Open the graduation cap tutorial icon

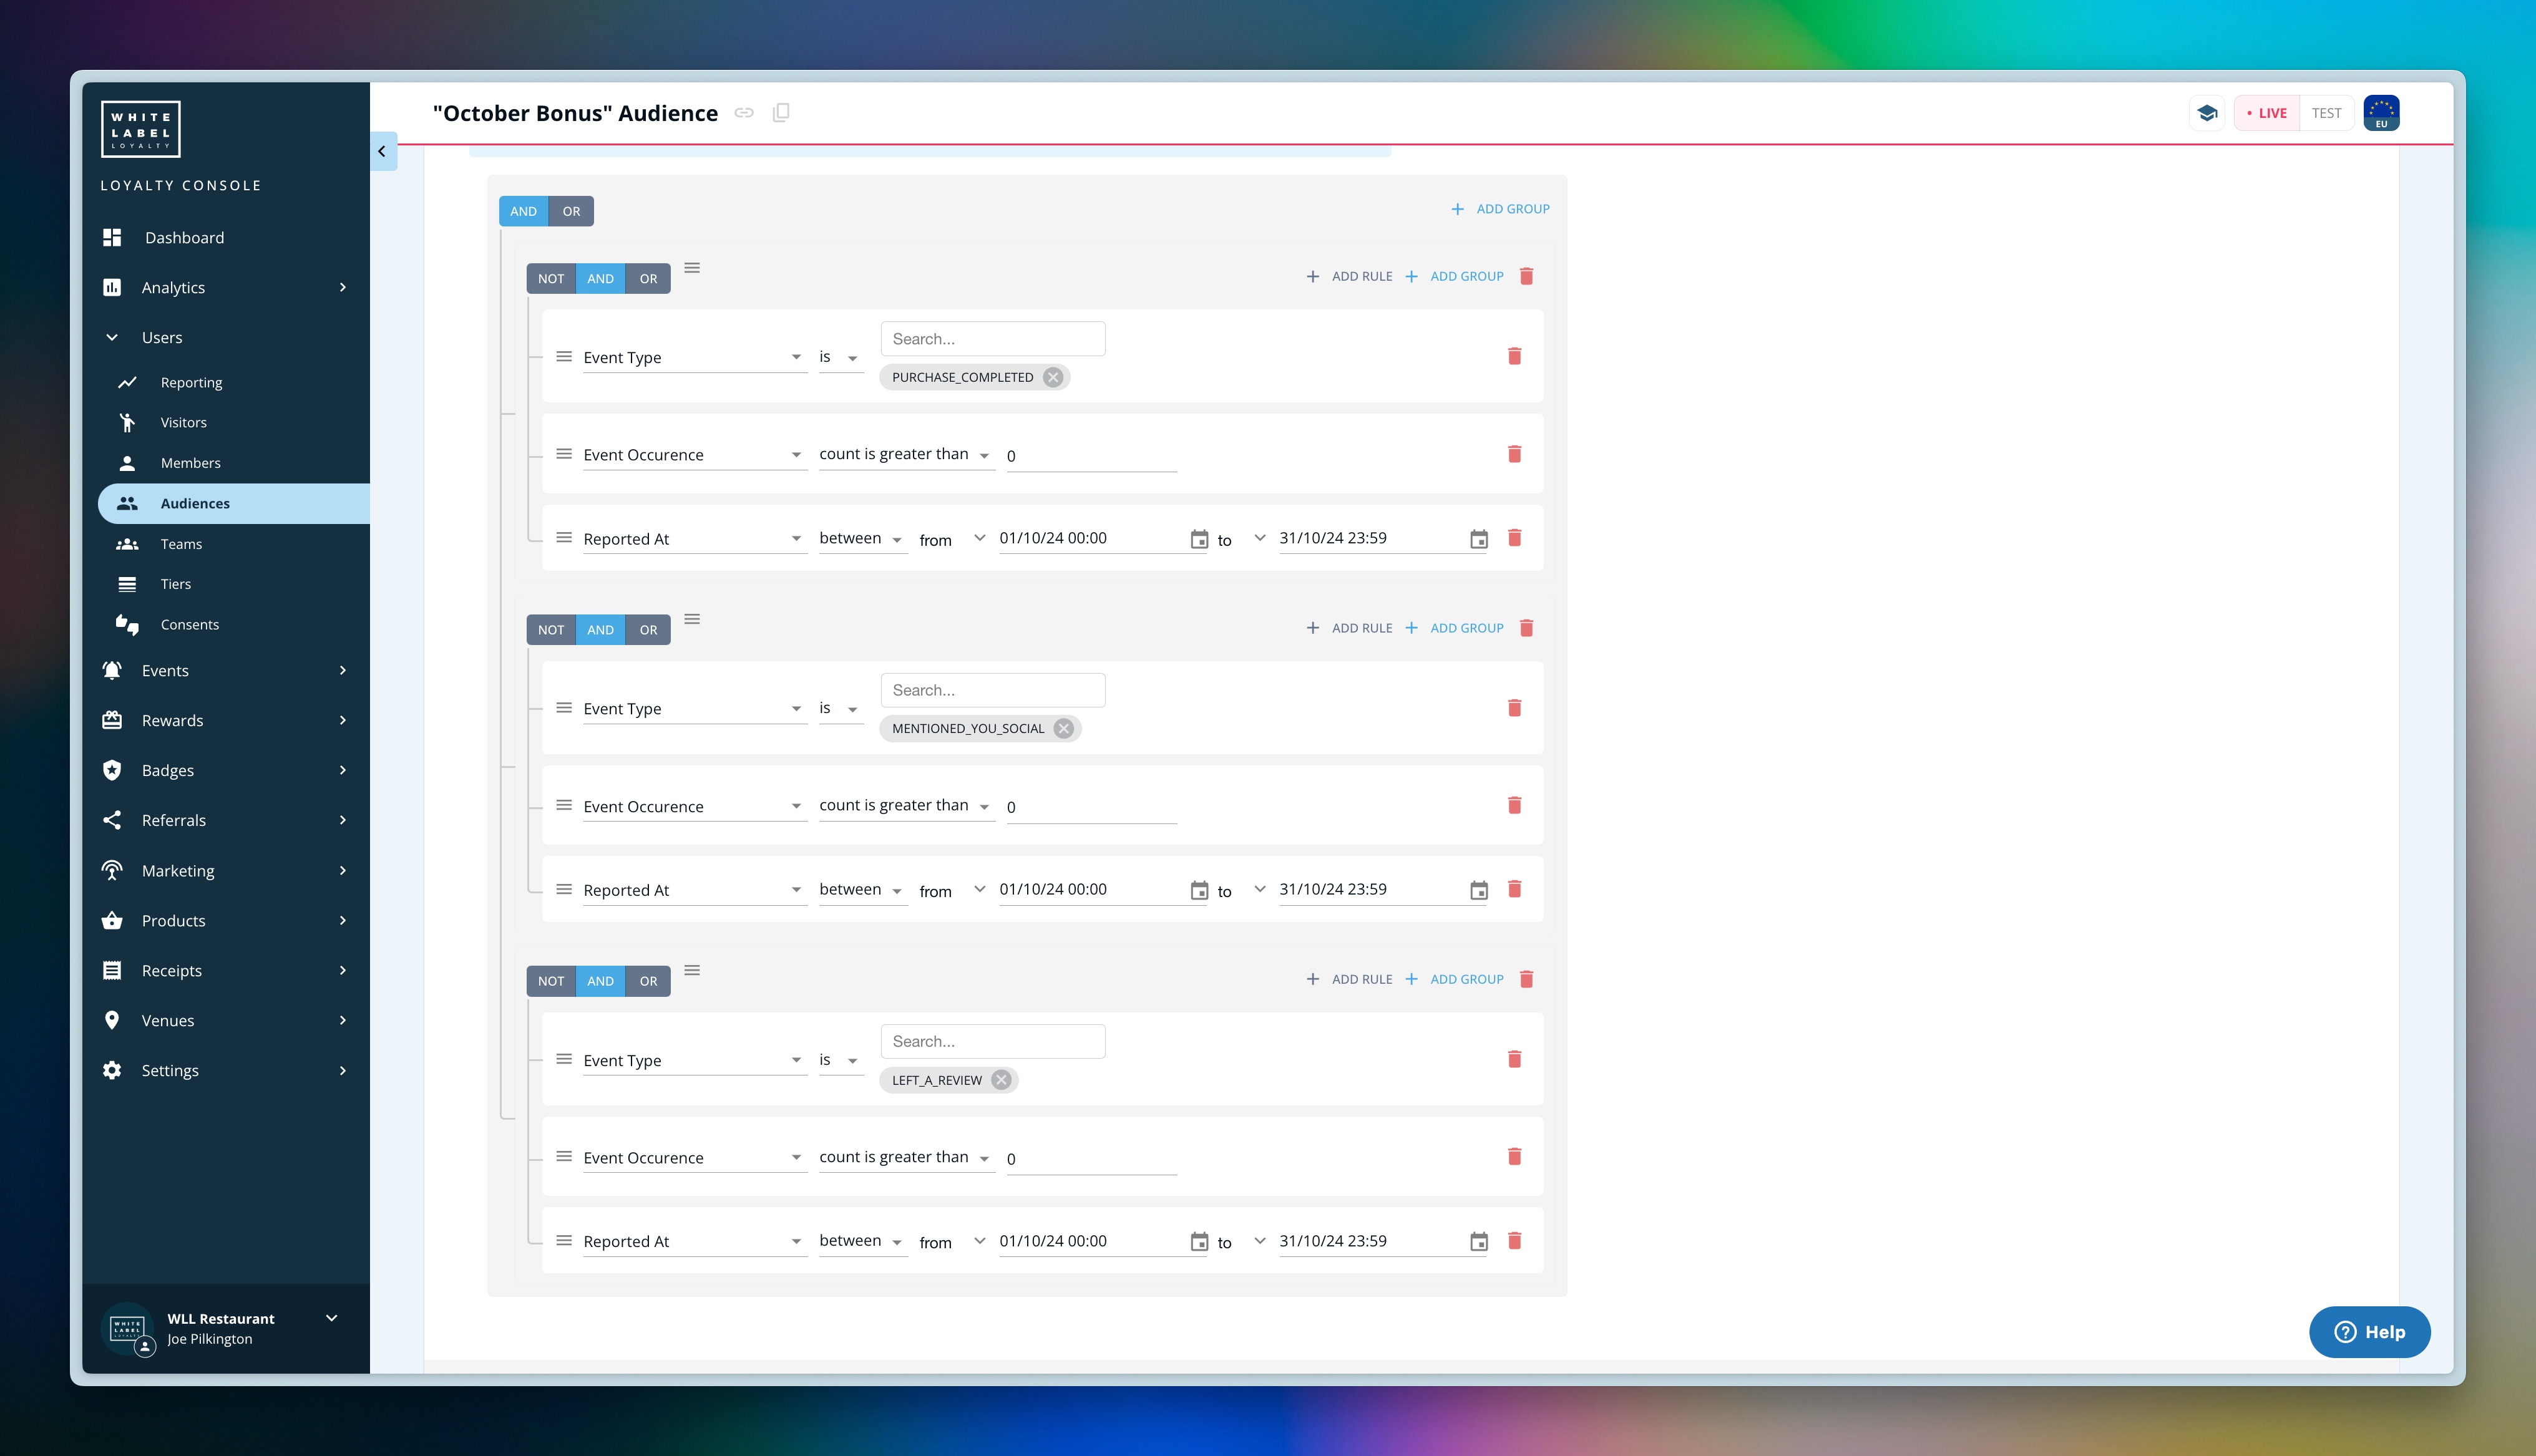pyautogui.click(x=2207, y=113)
